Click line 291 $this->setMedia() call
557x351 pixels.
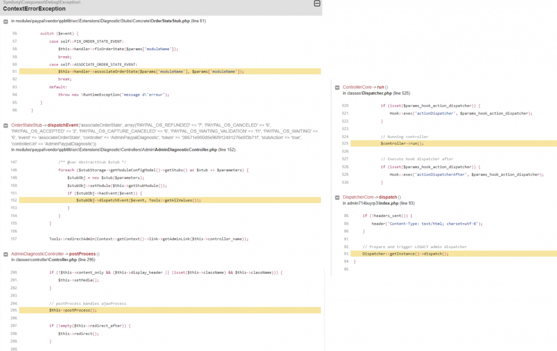click(x=79, y=280)
